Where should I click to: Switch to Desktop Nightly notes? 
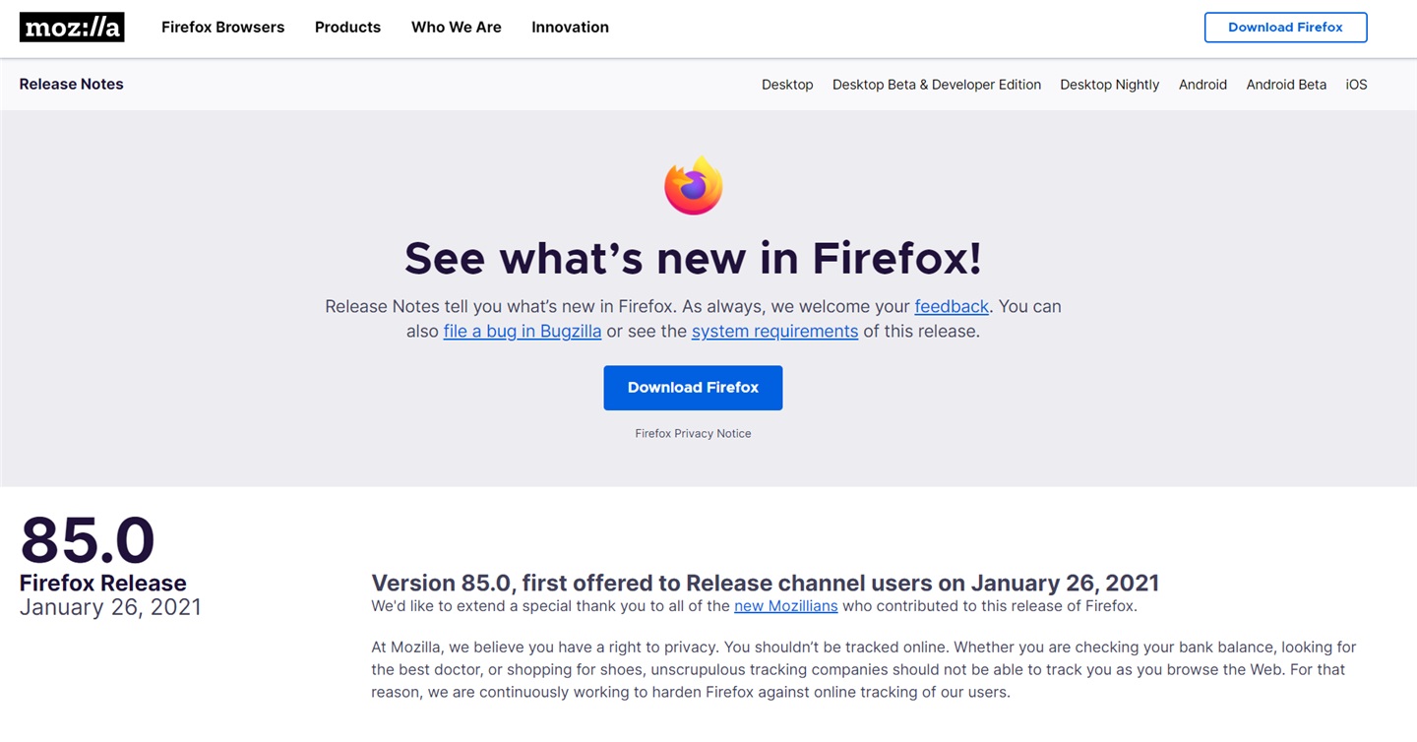pos(1109,85)
